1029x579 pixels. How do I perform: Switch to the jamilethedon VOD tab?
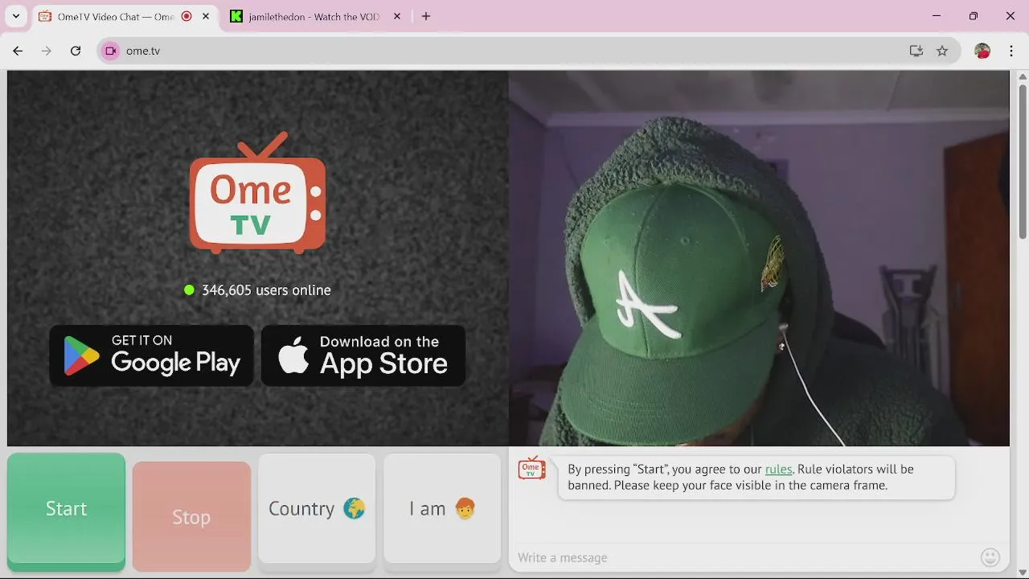pos(316,16)
